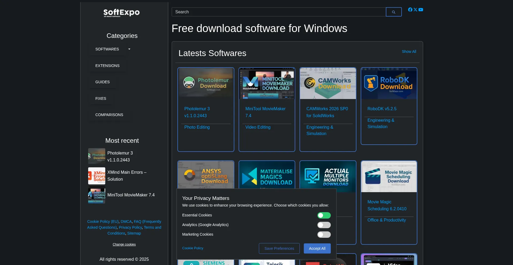Open the Change cookies link

pyautogui.click(x=124, y=244)
